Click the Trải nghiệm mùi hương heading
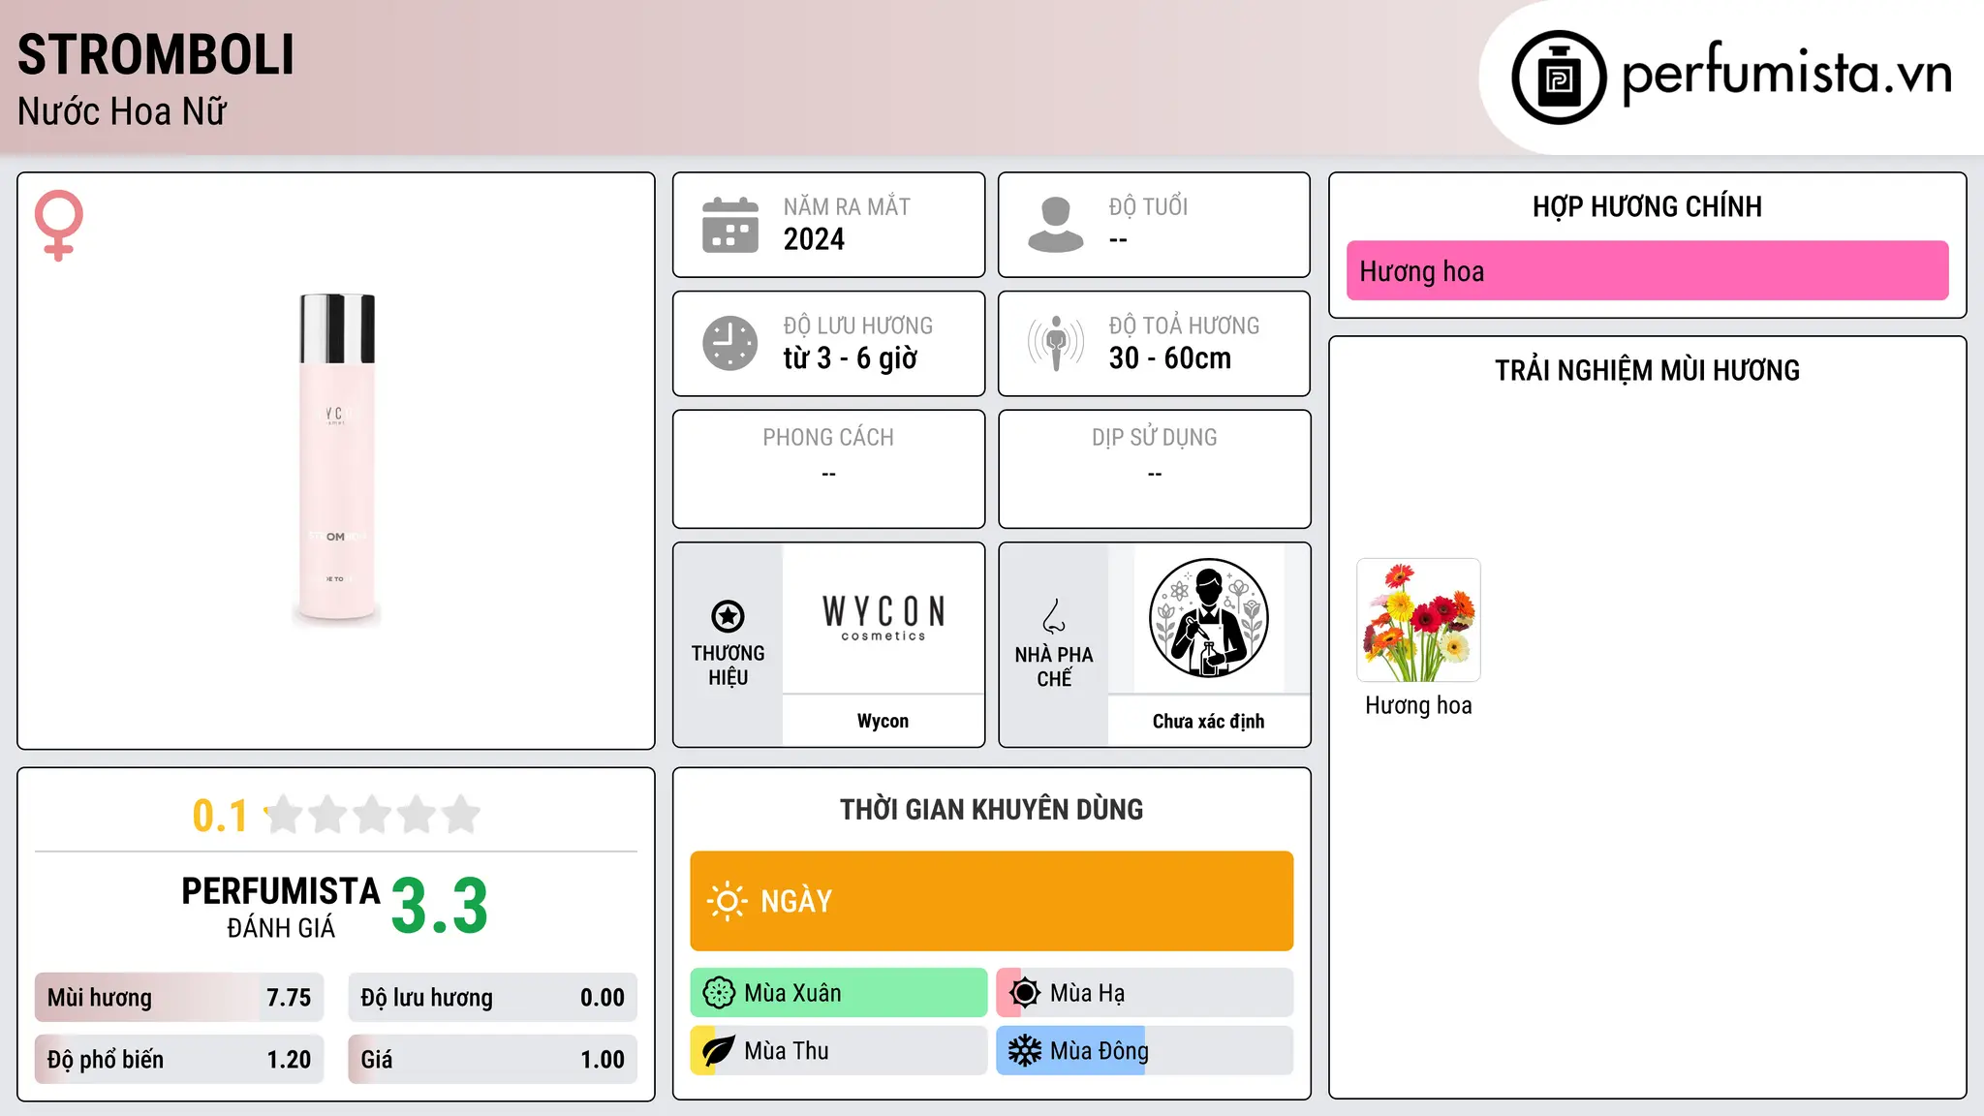The width and height of the screenshot is (1984, 1116). [1647, 370]
